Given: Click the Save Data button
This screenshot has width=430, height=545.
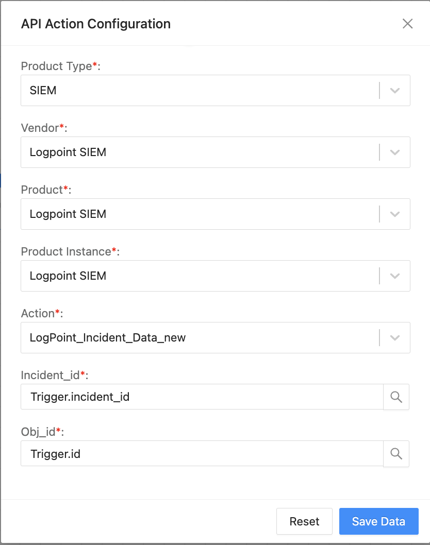Looking at the screenshot, I should tap(378, 521).
